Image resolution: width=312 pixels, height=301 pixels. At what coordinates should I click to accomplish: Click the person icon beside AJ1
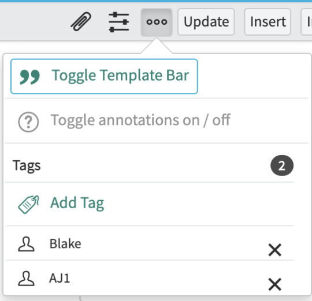(26, 279)
